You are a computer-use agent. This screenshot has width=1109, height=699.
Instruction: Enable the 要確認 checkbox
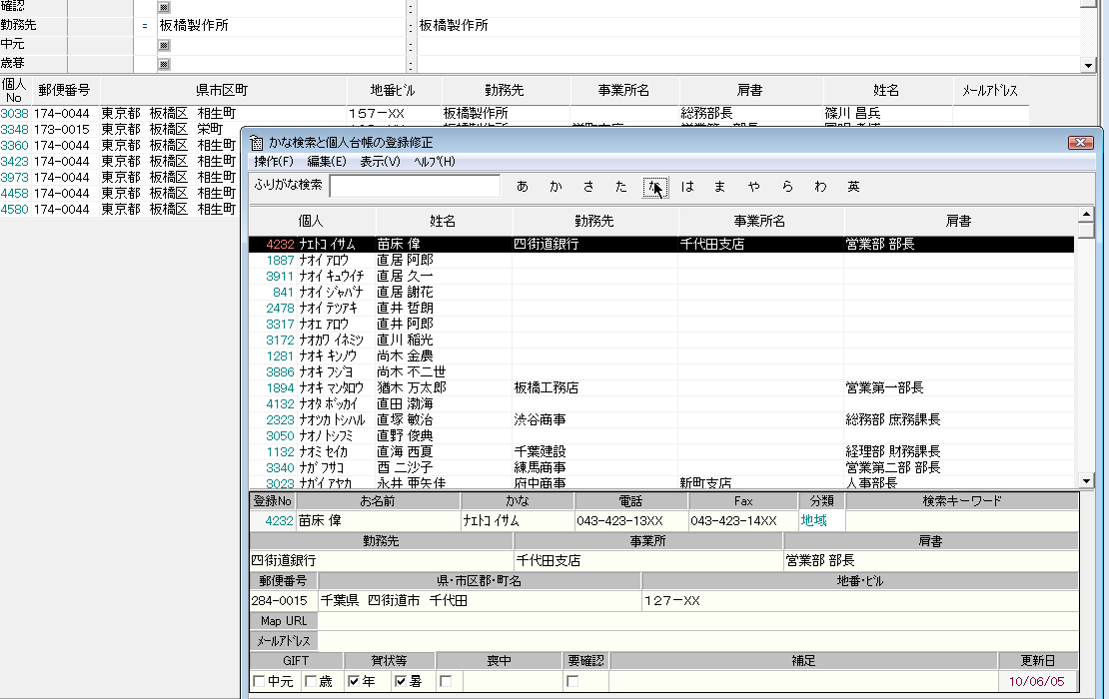572,681
